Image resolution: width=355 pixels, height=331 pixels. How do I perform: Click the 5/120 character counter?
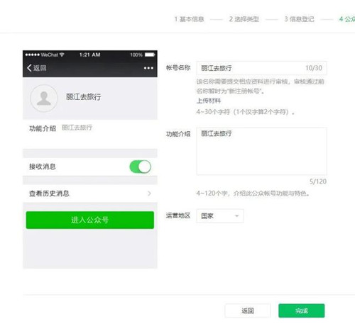coord(318,181)
